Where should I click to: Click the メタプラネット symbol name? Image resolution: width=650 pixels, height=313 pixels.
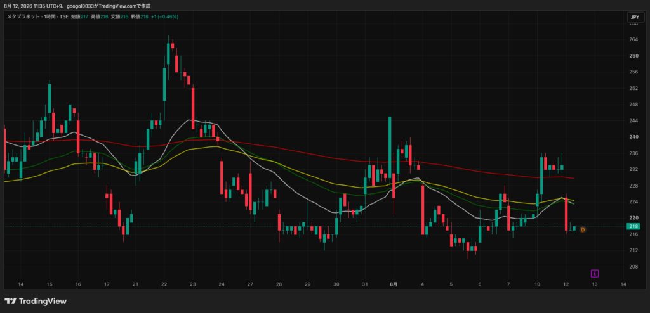coord(23,17)
